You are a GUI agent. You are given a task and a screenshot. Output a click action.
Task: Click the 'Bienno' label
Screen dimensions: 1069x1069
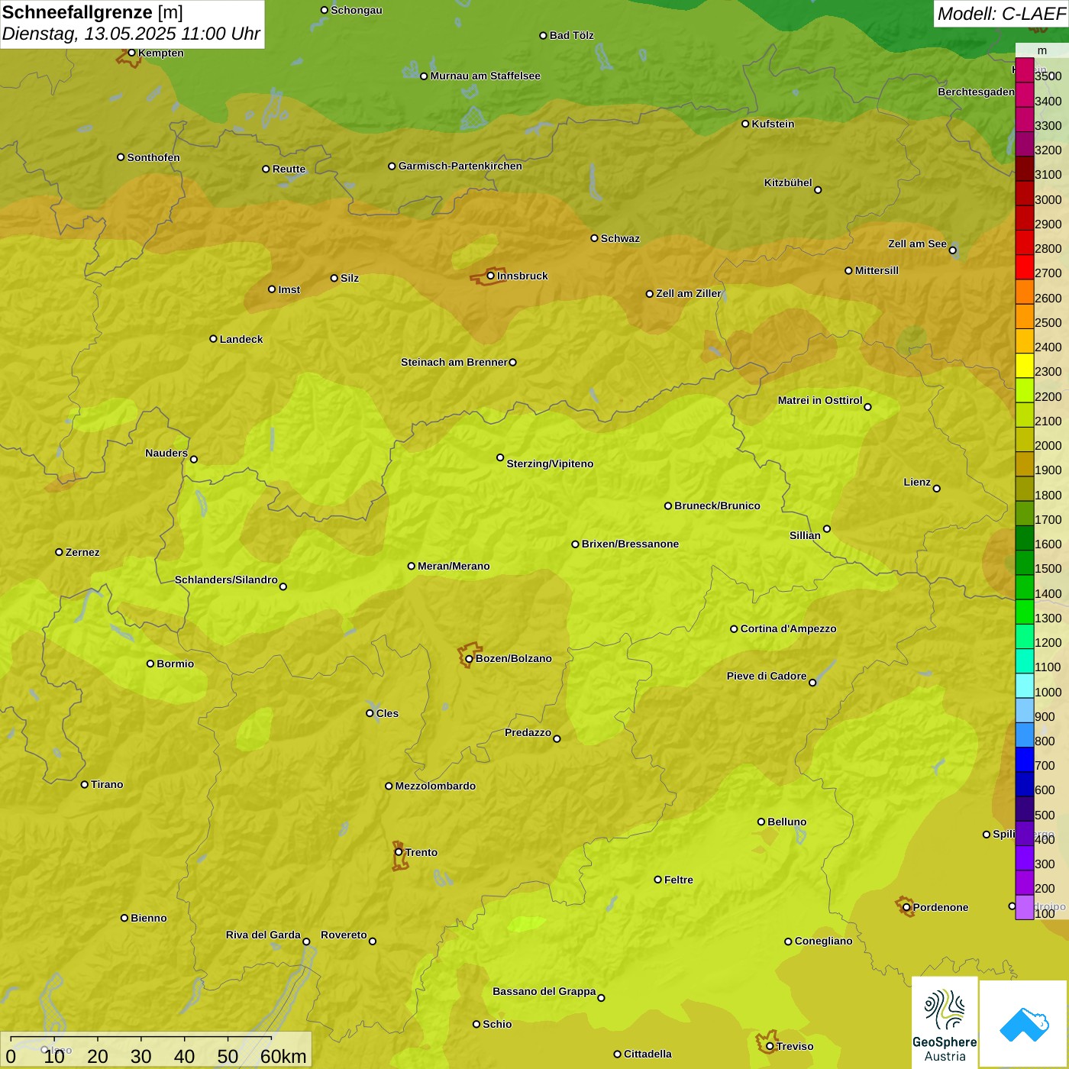pos(149,918)
